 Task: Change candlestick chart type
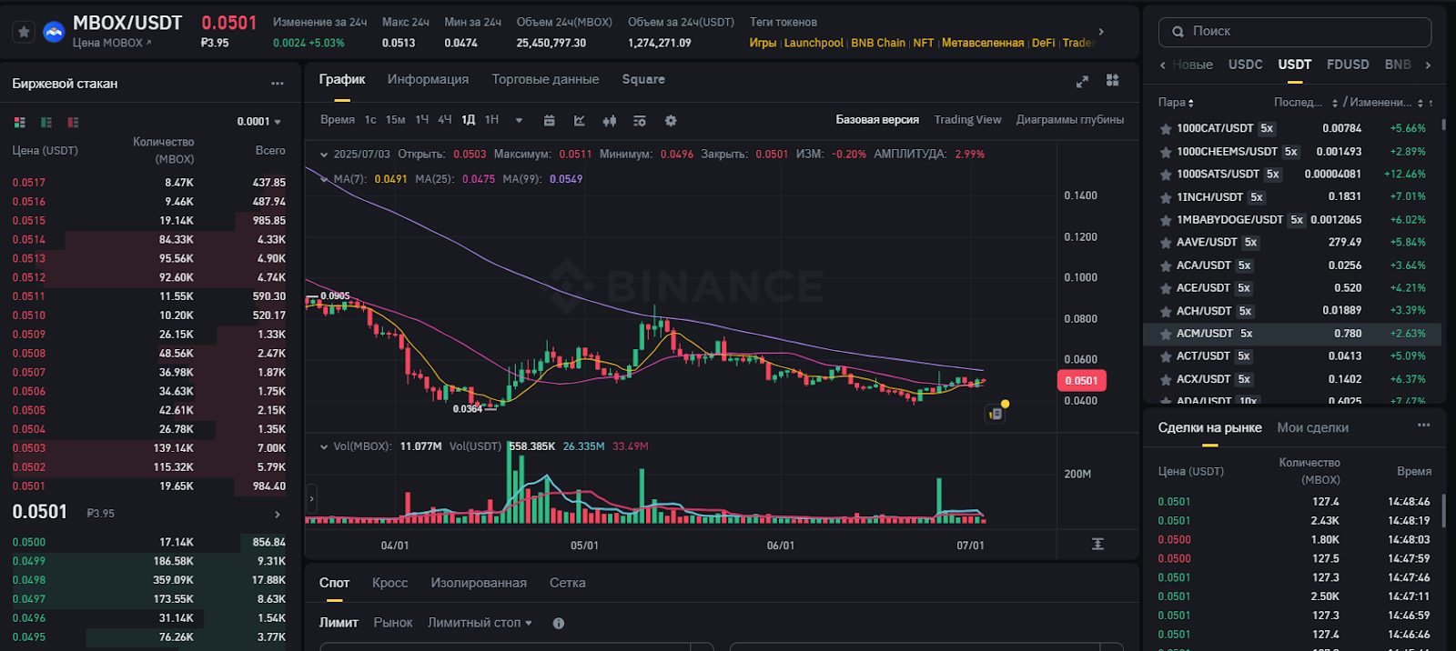610,120
